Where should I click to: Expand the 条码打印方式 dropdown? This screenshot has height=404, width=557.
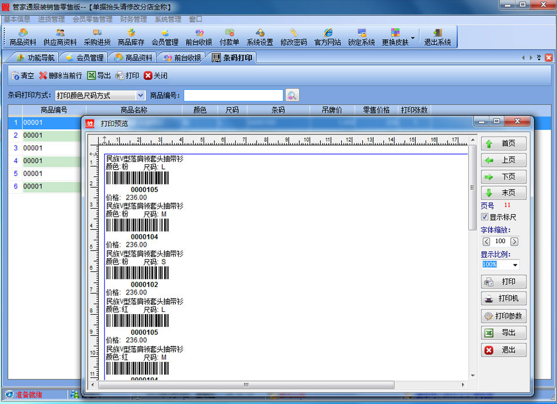pyautogui.click(x=141, y=96)
